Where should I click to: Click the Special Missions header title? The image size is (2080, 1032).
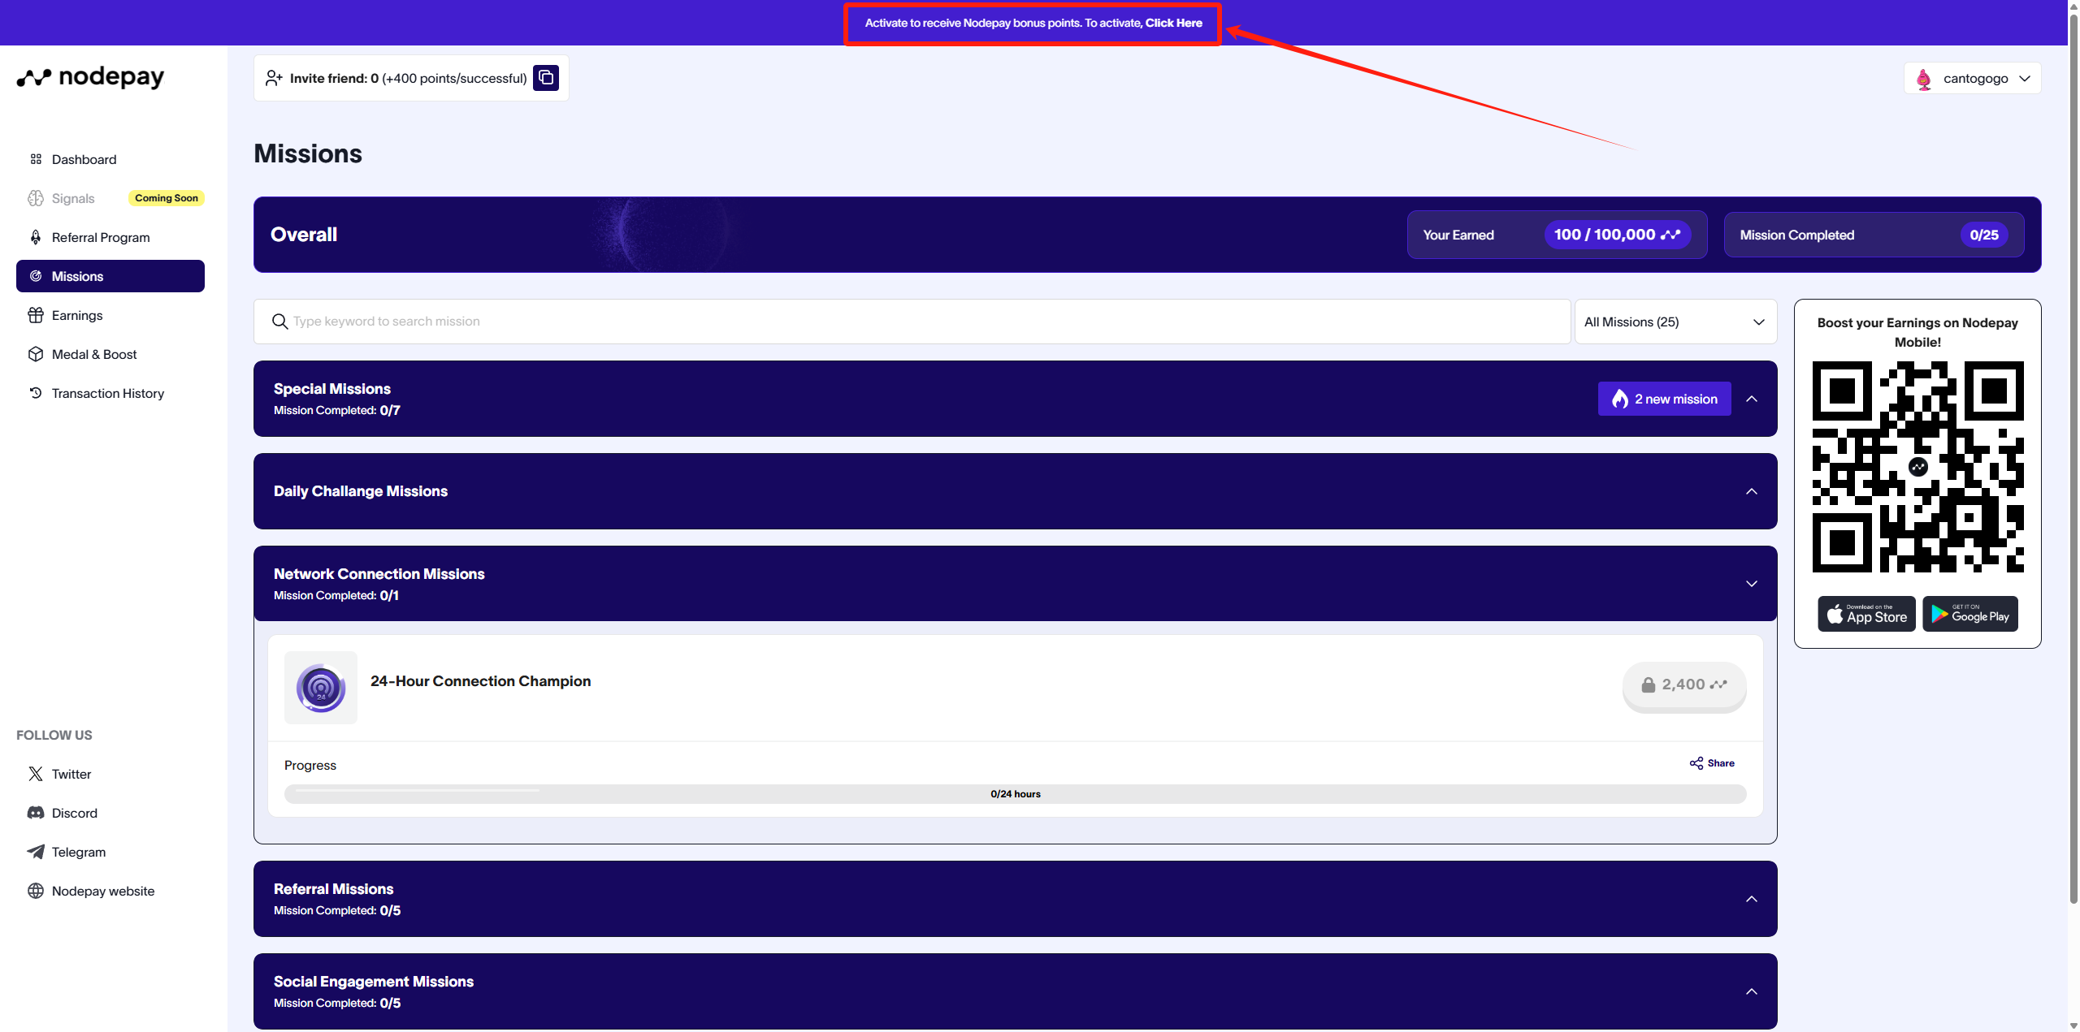click(x=332, y=389)
